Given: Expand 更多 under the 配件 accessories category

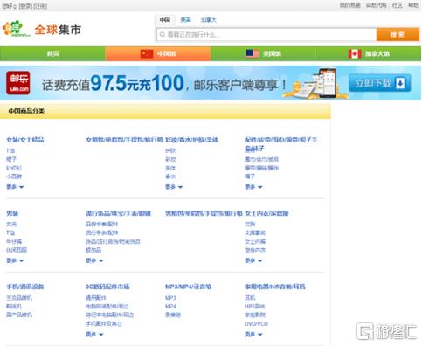Looking at the screenshot, I should coord(253,187).
